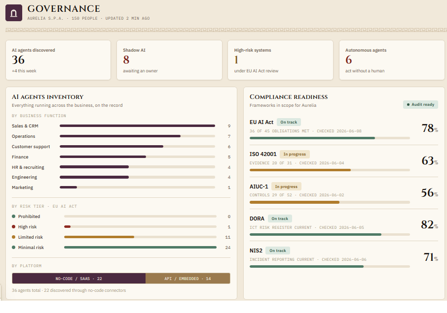Open the Autonomous agents card

coord(392,60)
